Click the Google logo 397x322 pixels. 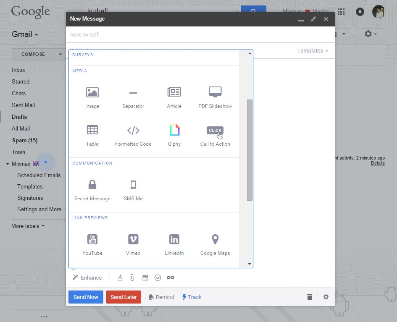[x=30, y=12]
